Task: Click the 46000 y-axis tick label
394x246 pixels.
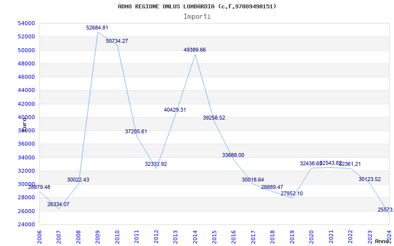Action: [x=26, y=77]
